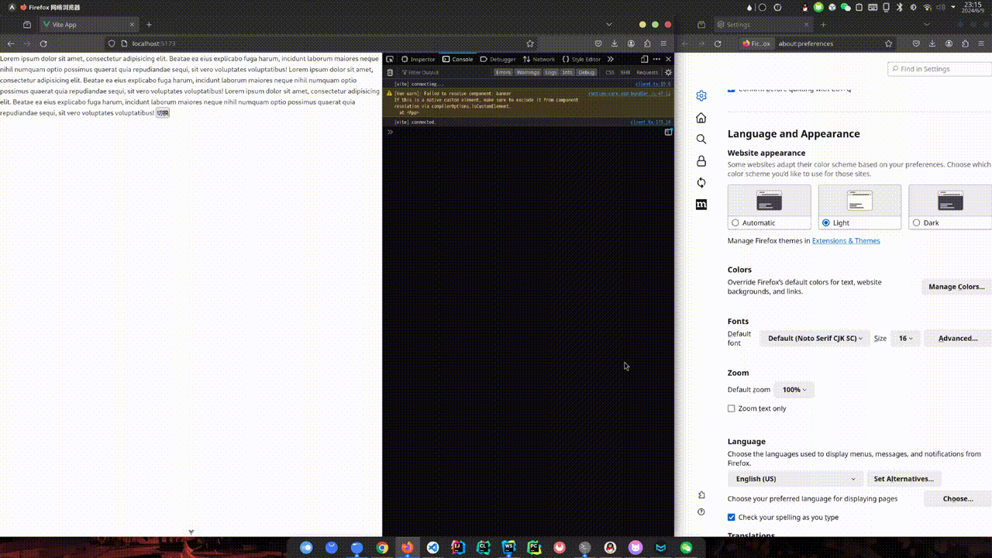The width and height of the screenshot is (992, 558).
Task: Bookmark the localhost page with star icon
Action: 530,44
